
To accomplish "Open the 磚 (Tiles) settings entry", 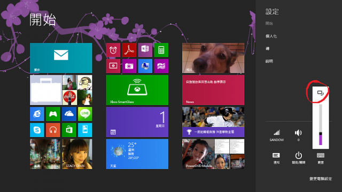I will [x=267, y=49].
